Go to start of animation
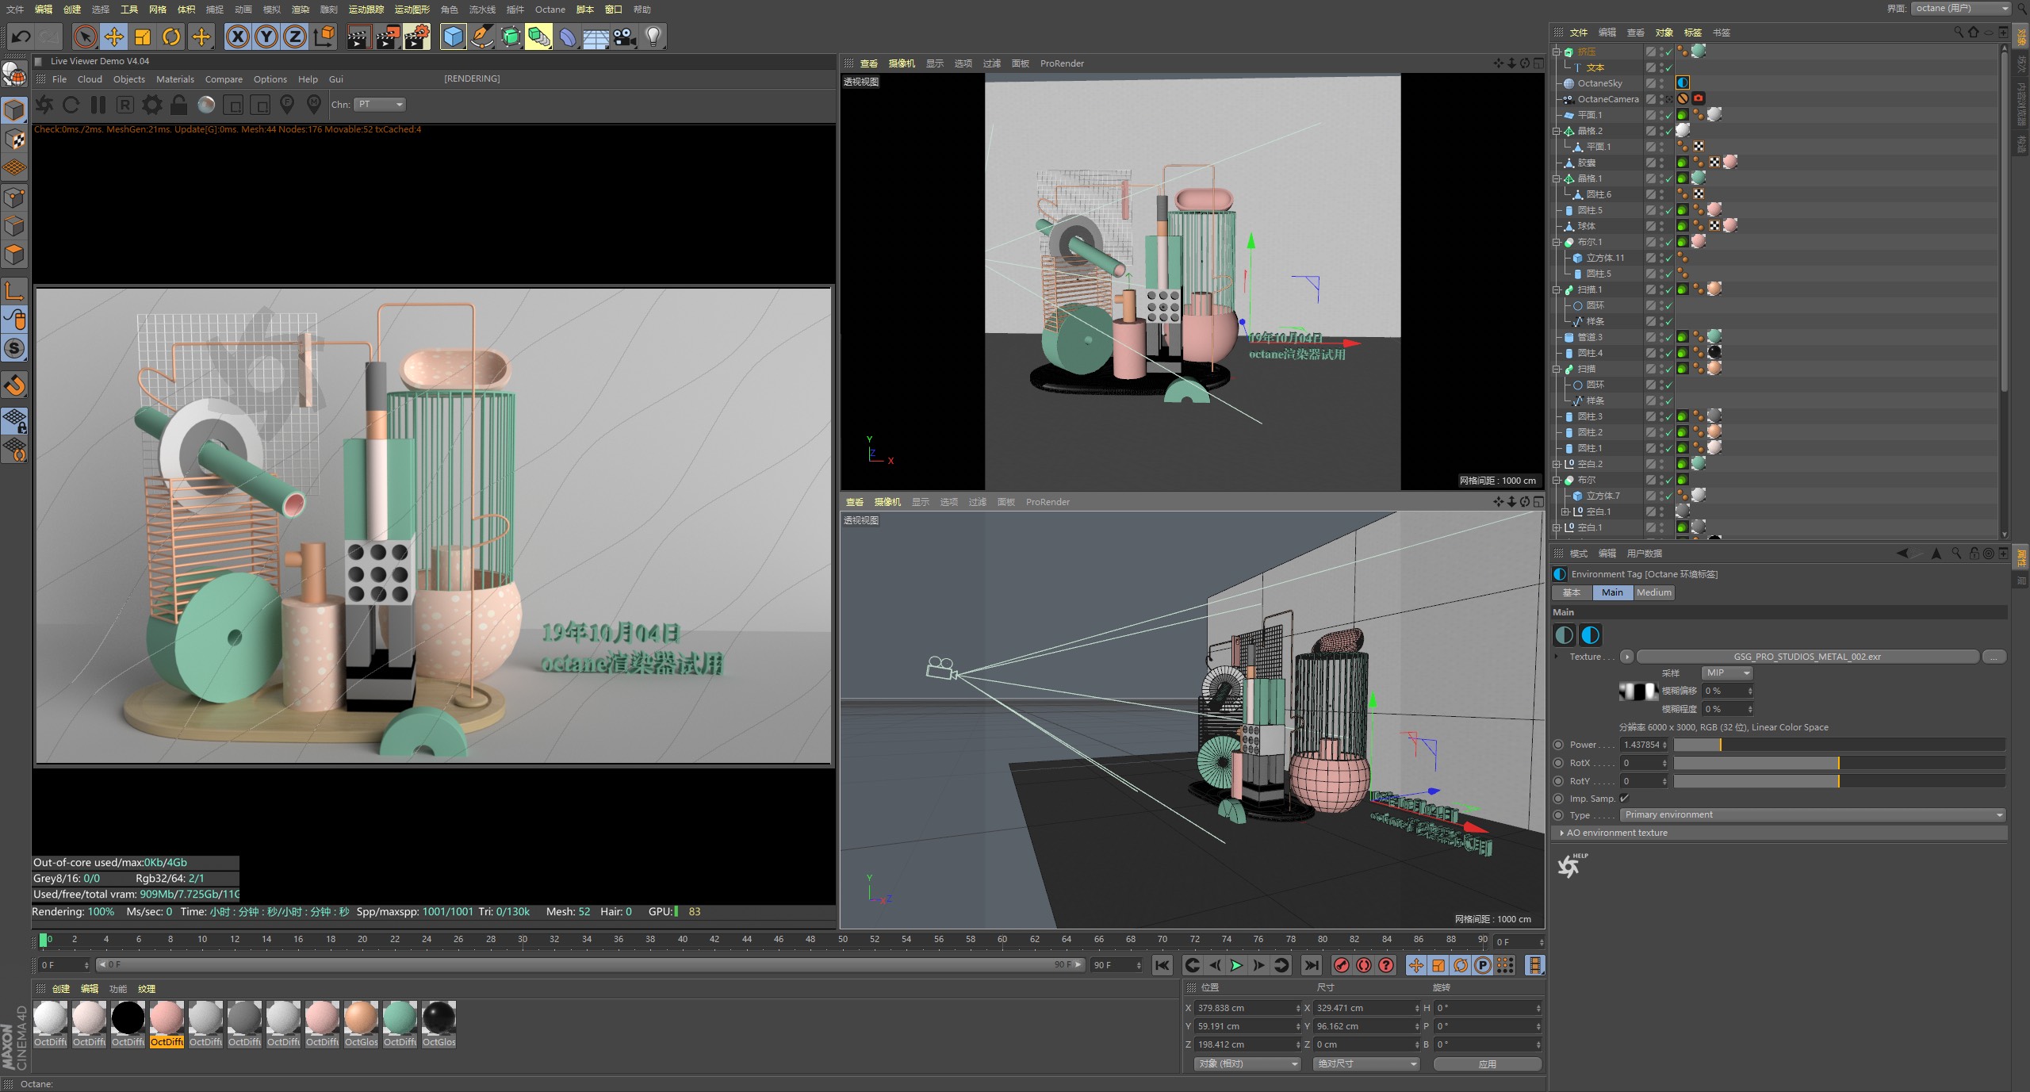Screen dimensions: 2030x1092 point(1162,965)
